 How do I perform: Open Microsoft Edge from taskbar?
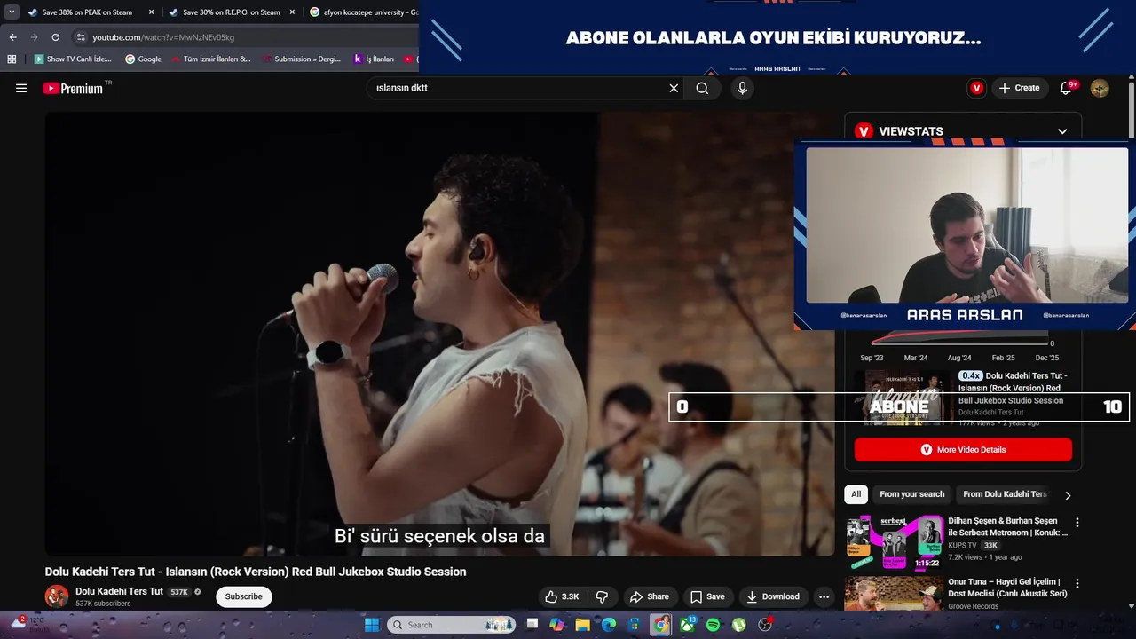point(609,625)
